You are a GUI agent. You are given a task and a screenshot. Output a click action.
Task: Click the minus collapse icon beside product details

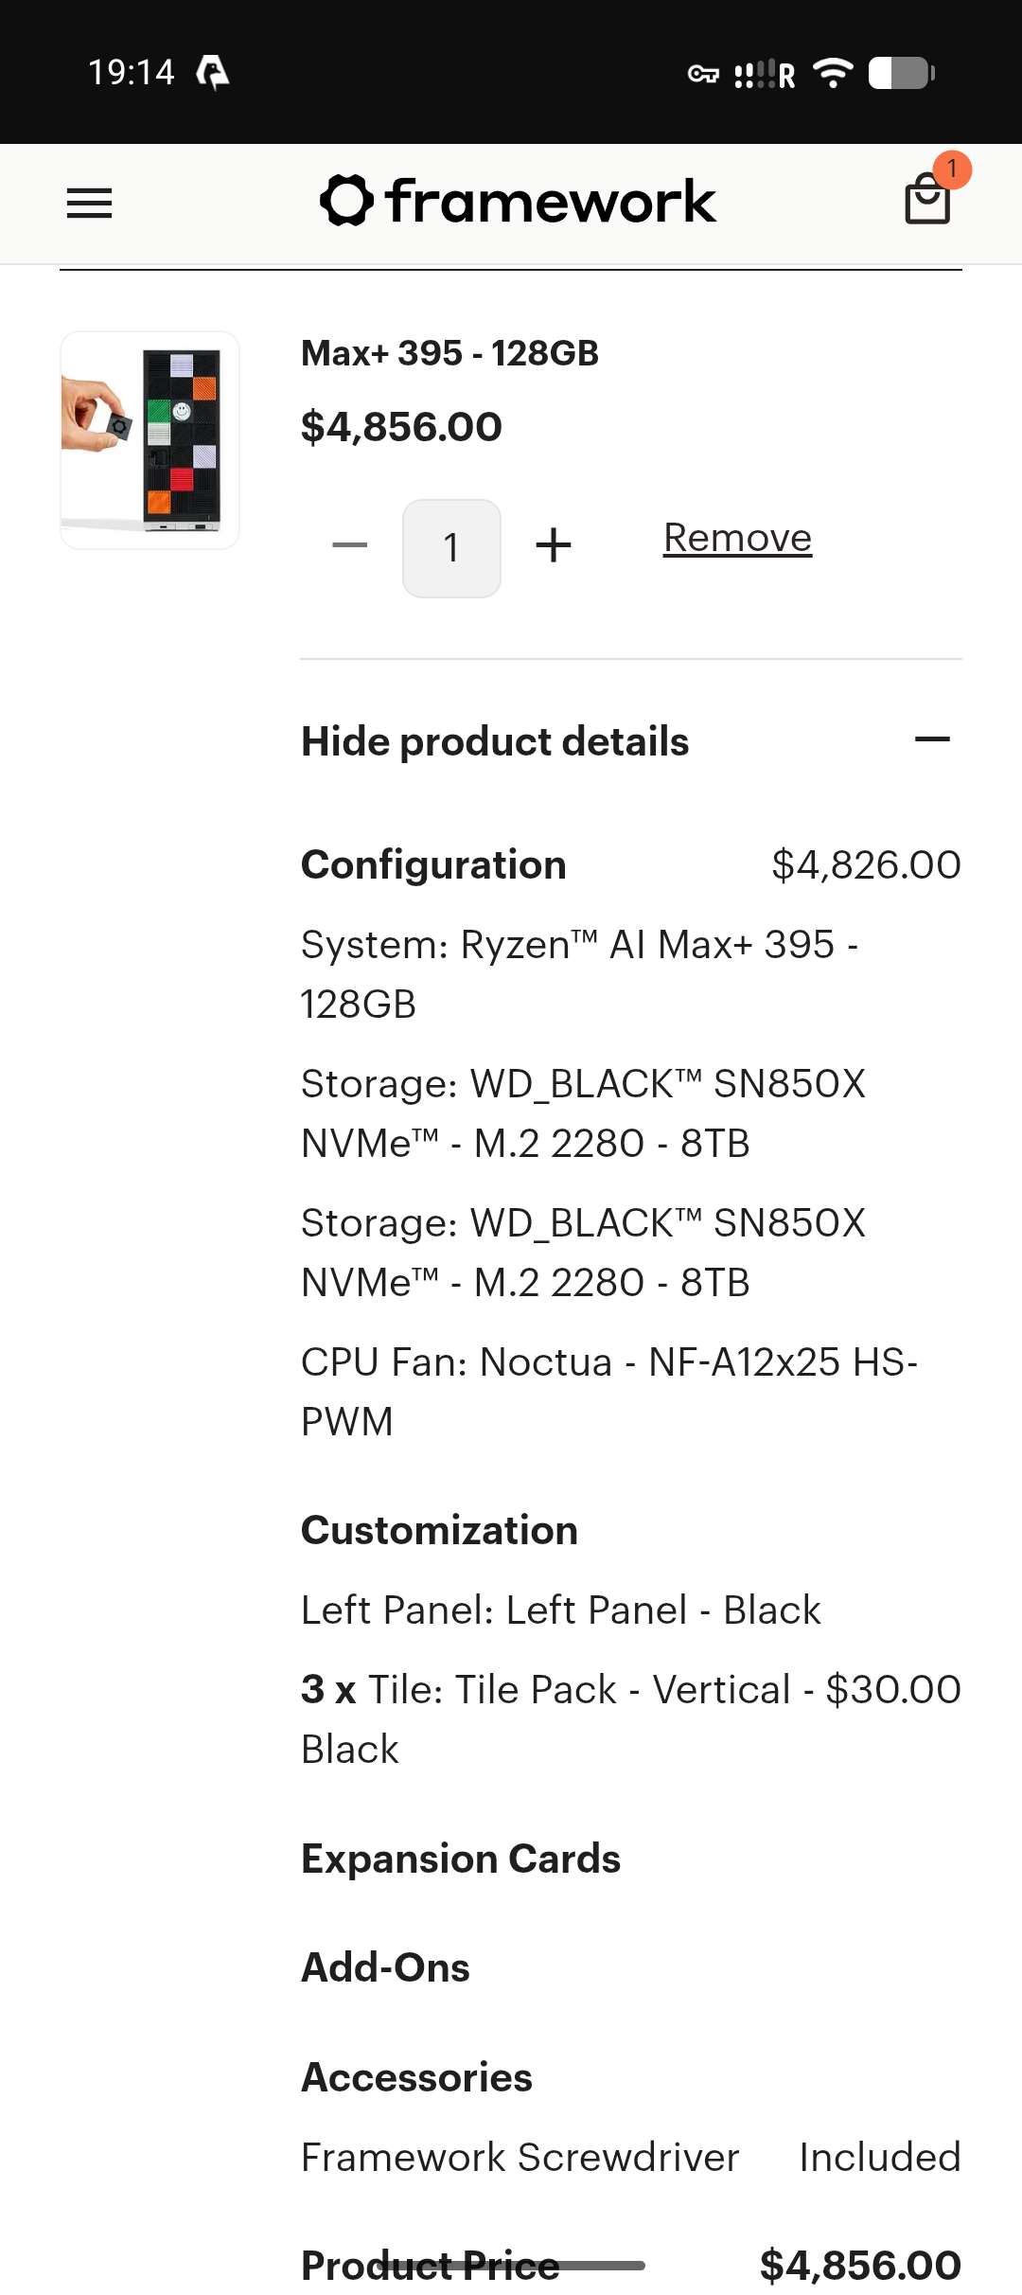point(932,739)
